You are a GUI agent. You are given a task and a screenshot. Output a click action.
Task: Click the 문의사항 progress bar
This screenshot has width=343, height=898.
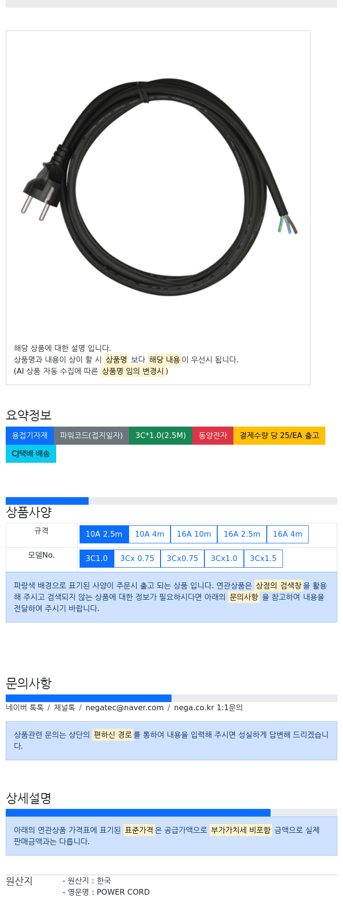coord(171,698)
